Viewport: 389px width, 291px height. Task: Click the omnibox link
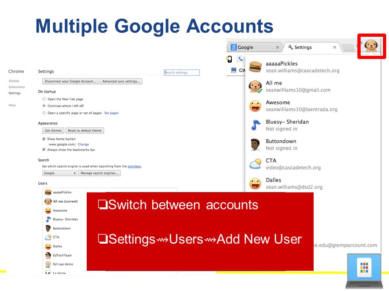pos(134,166)
